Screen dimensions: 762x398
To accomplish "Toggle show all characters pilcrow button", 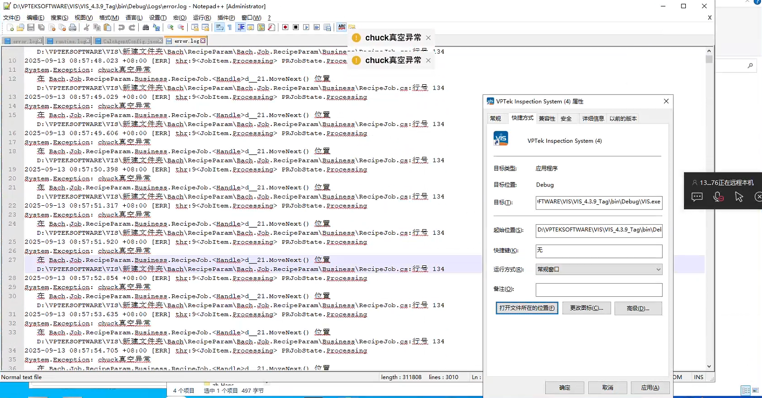I will tap(230, 28).
